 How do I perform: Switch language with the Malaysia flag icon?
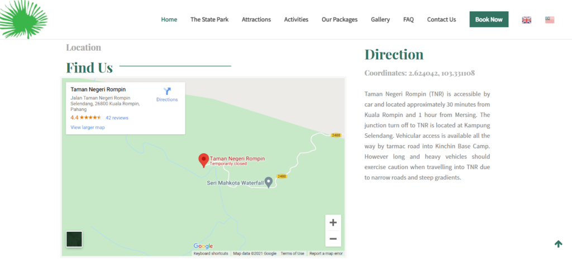[x=550, y=20]
